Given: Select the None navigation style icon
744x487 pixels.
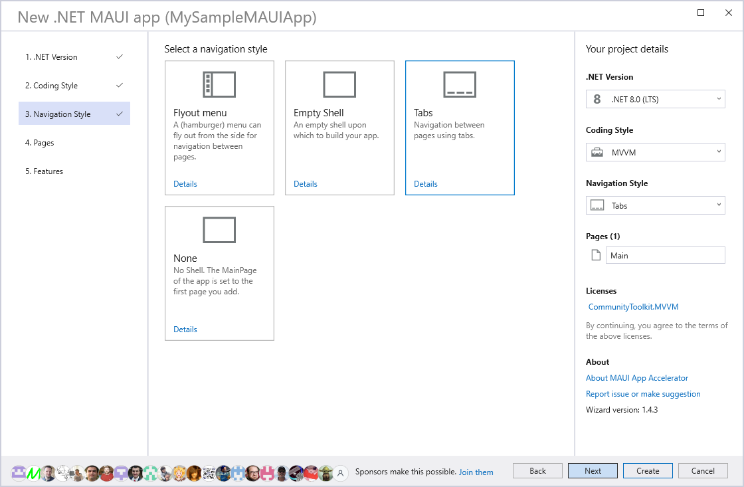Looking at the screenshot, I should (219, 231).
